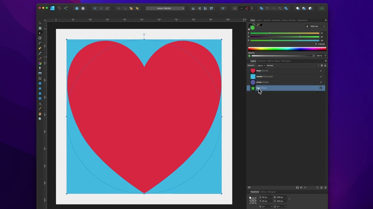Click Flip Horizontal in top toolbar
This screenshot has height=209, width=373.
tap(193, 8)
